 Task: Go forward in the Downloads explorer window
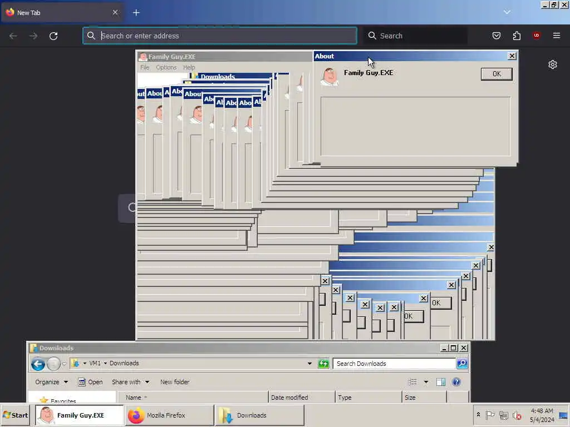click(x=53, y=364)
